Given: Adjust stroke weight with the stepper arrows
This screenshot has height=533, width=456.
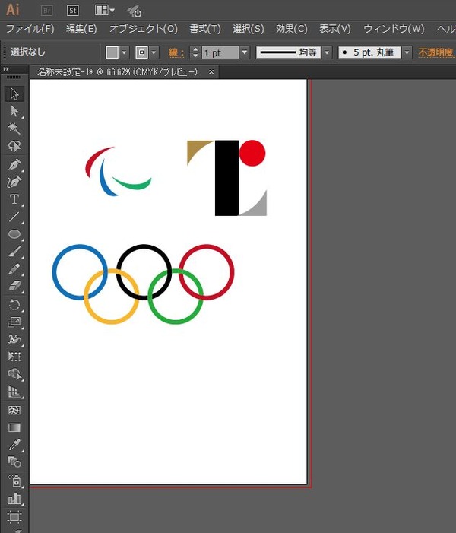Looking at the screenshot, I should tap(195, 52).
